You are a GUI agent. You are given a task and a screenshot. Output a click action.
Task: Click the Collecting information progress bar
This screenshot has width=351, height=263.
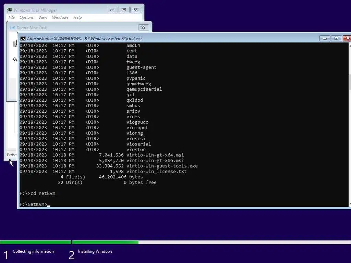[36, 242]
